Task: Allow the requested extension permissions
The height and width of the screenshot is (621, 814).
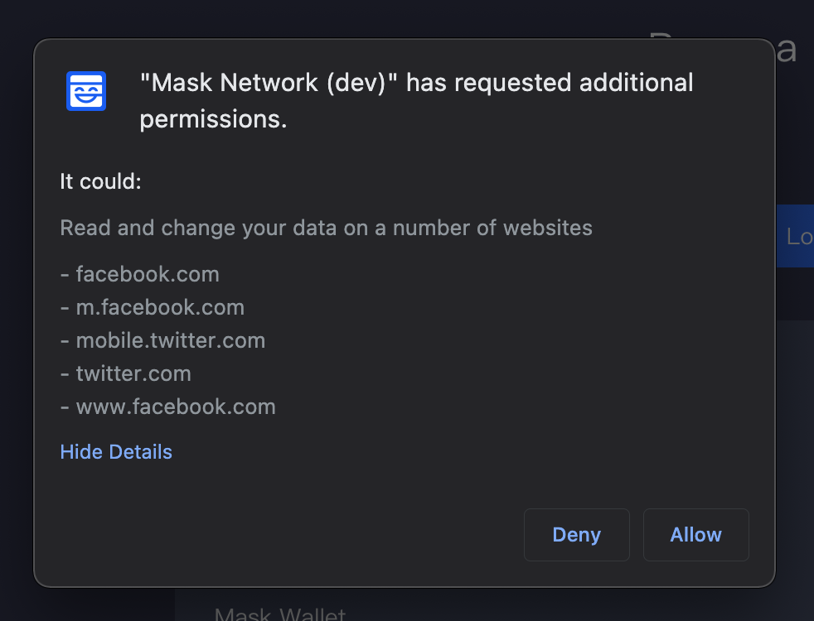Action: coord(695,534)
